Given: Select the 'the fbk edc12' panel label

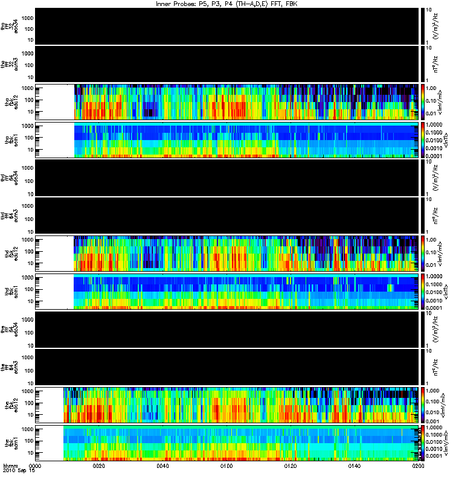Looking at the screenshot, I should tap(11, 406).
